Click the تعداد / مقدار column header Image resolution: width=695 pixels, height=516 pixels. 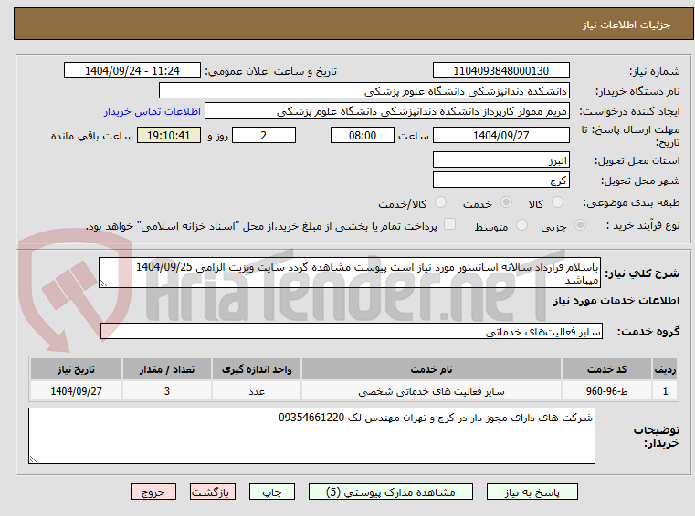(x=167, y=369)
